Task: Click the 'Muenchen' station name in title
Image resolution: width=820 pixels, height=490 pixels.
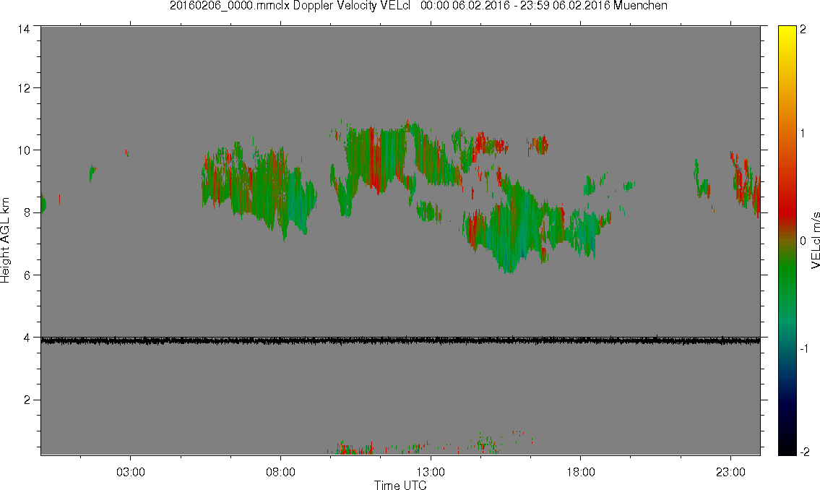Action: pos(640,6)
